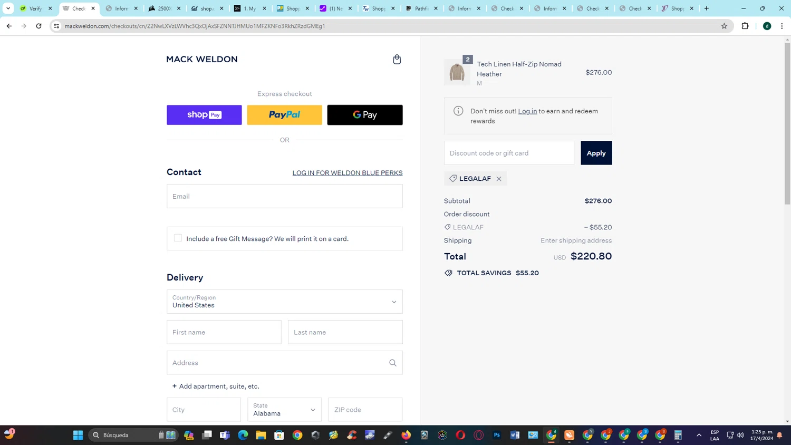The width and height of the screenshot is (791, 445).
Task: Click the info icon in rewards notice
Action: 458,111
